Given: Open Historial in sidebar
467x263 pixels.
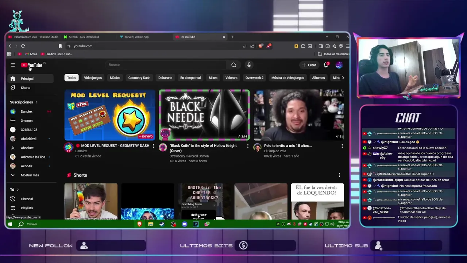Looking at the screenshot, I should 31,199.
